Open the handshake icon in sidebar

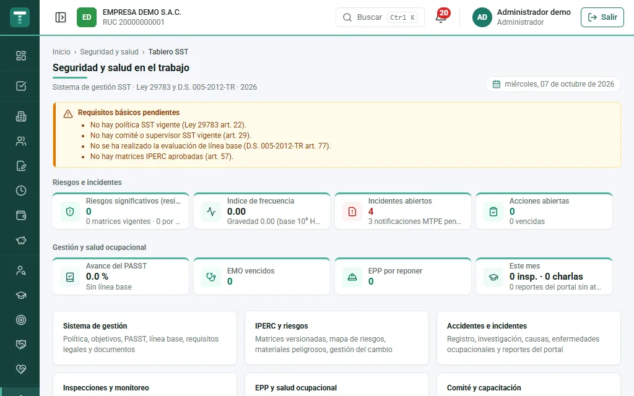click(x=21, y=344)
